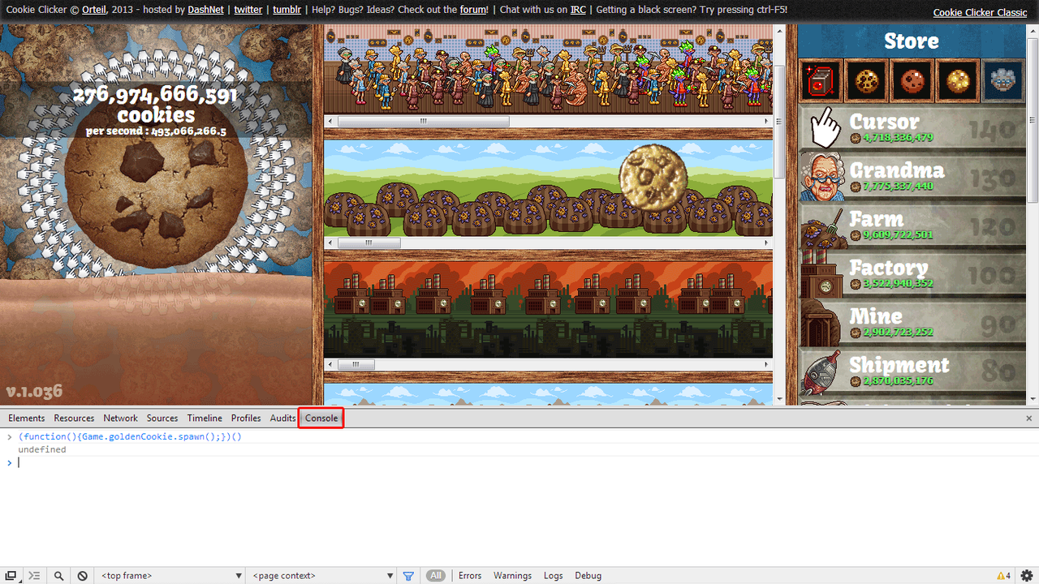1039x584 pixels.
Task: Switch to the Resources tab
Action: tap(74, 419)
